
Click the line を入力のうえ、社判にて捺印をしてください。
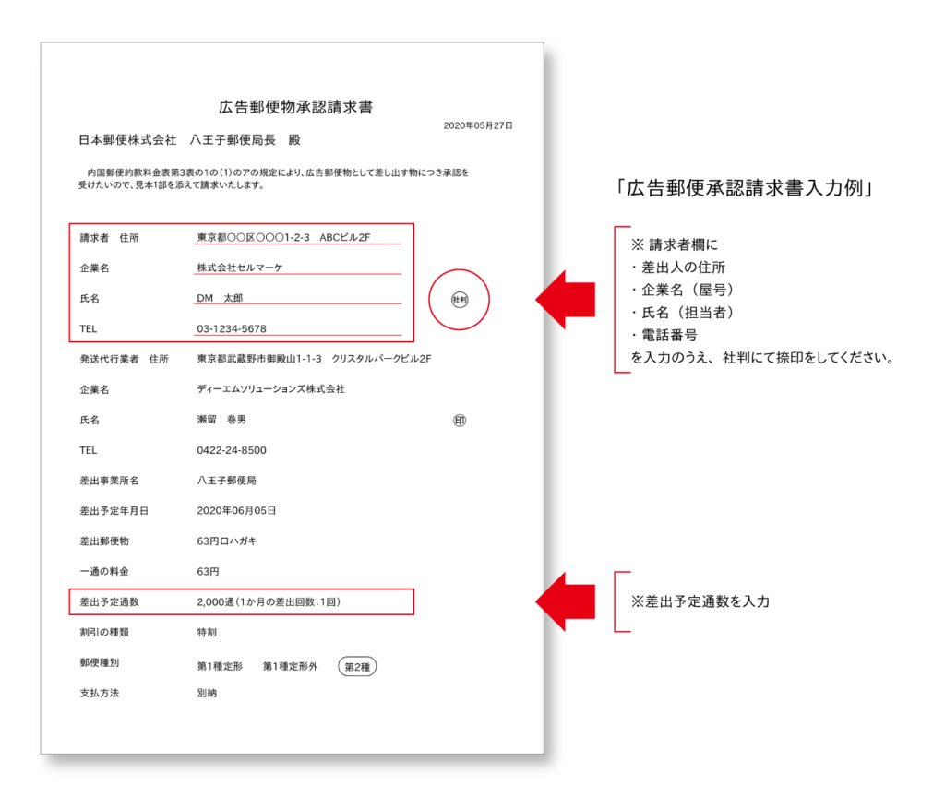(x=763, y=358)
